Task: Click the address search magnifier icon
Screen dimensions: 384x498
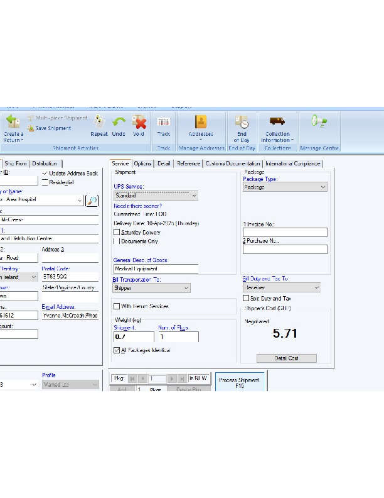Action: [92, 200]
